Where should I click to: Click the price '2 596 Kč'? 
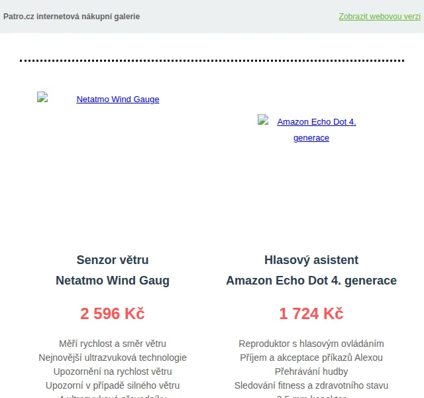113,314
